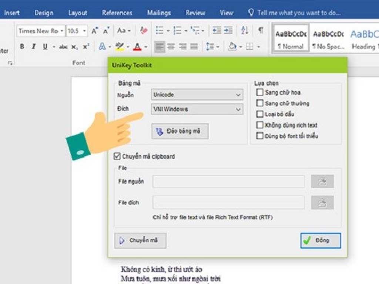Browse for File đích destination file
The image size is (379, 284).
click(322, 202)
